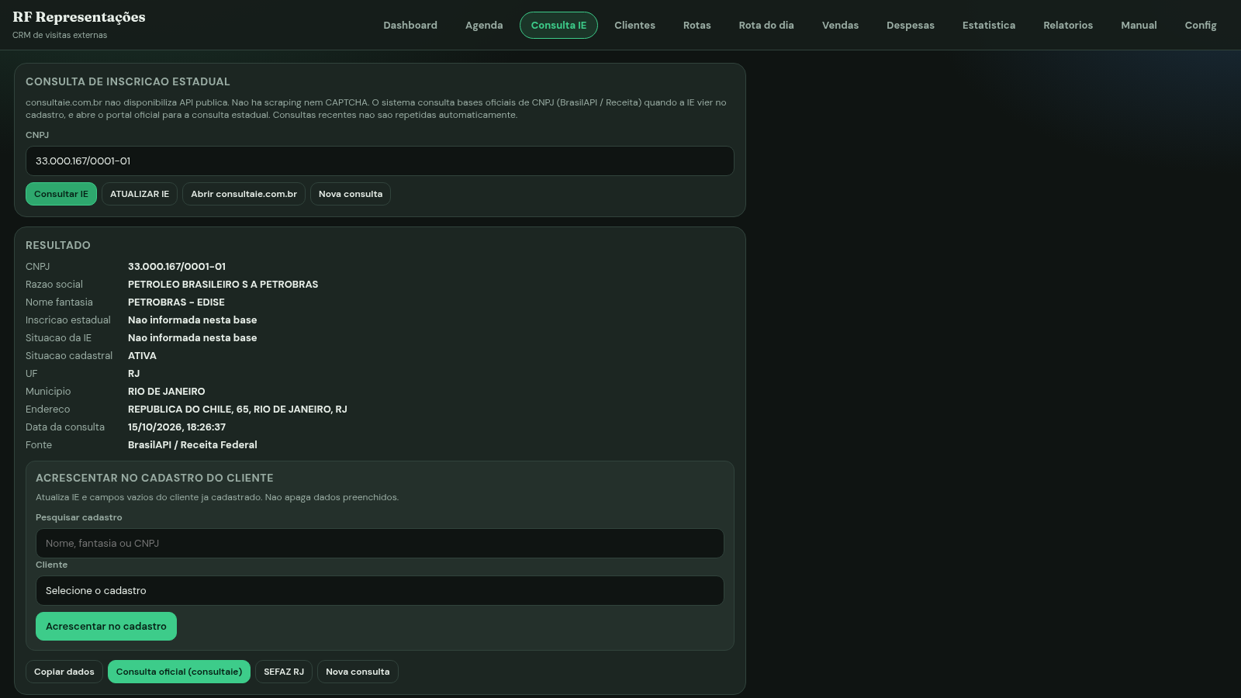Expand the Selecione o cadastro dropdown
Screen dimensions: 1241x698
[x=380, y=591]
